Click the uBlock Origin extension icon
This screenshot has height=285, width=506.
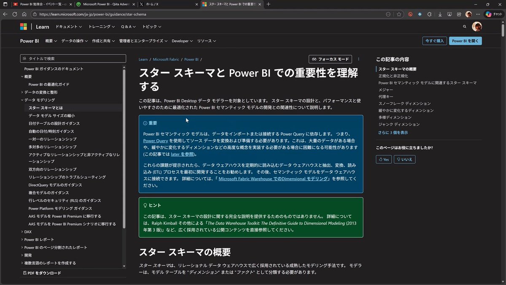click(410, 14)
